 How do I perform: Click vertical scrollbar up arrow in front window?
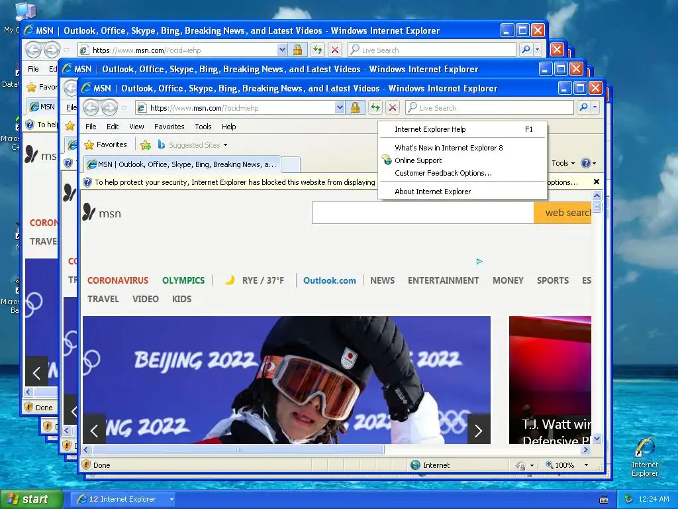point(597,196)
